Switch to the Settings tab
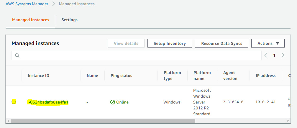The height and width of the screenshot is (128, 297). tap(69, 20)
